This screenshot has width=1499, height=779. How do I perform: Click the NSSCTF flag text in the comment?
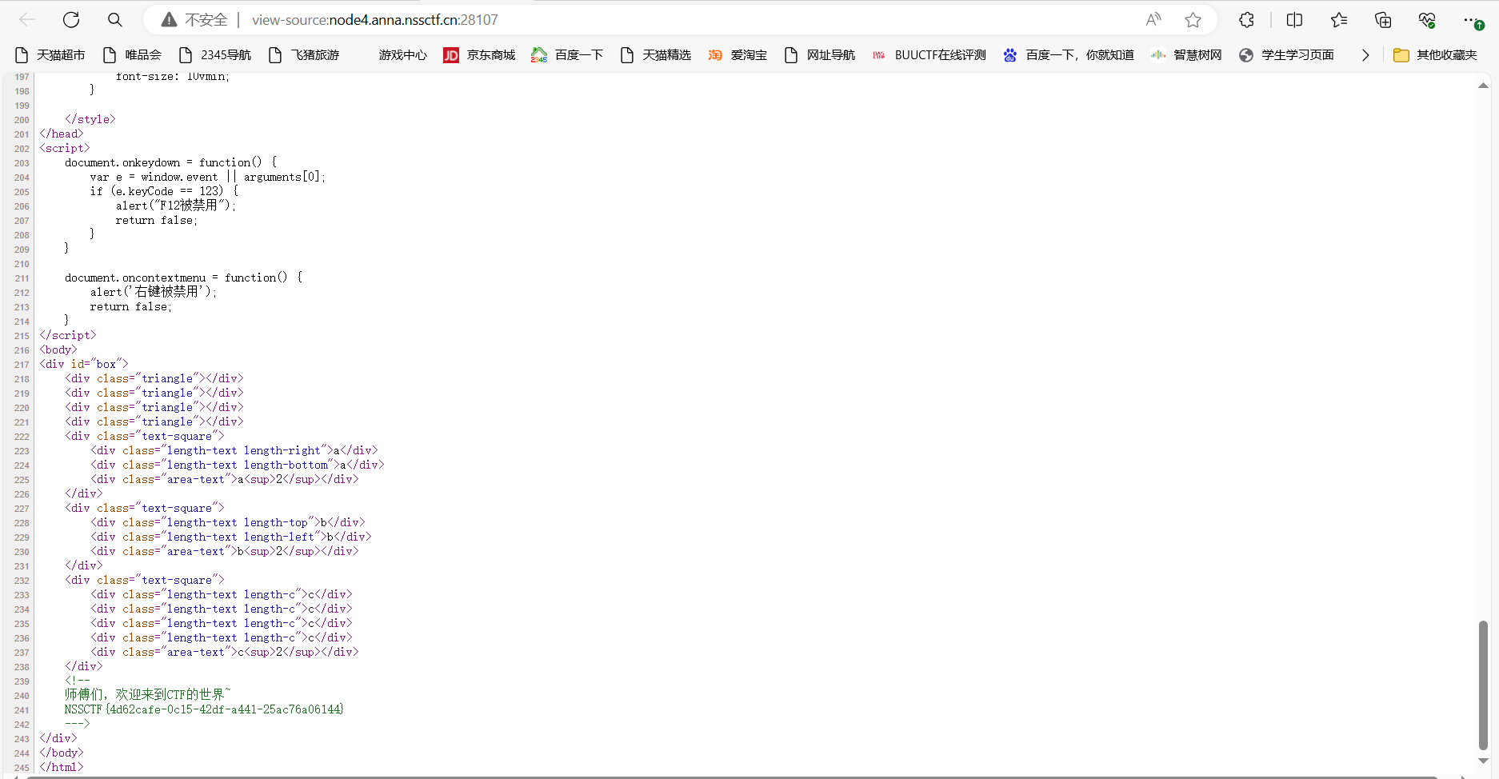point(204,709)
